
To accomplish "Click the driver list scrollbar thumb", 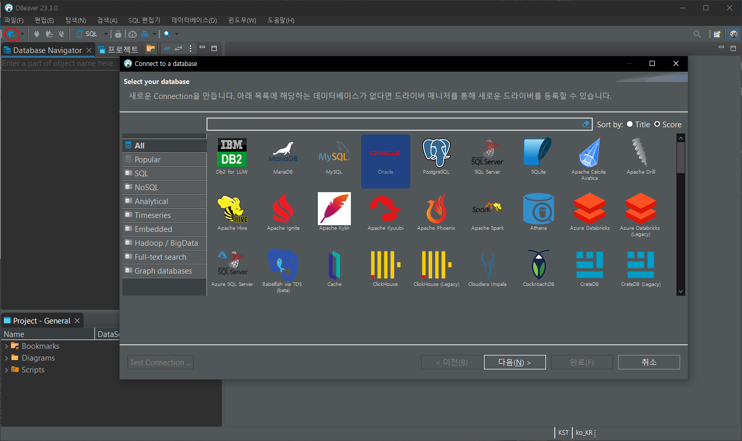I will (681, 158).
